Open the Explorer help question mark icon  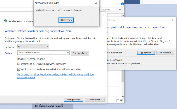click(122, 4)
